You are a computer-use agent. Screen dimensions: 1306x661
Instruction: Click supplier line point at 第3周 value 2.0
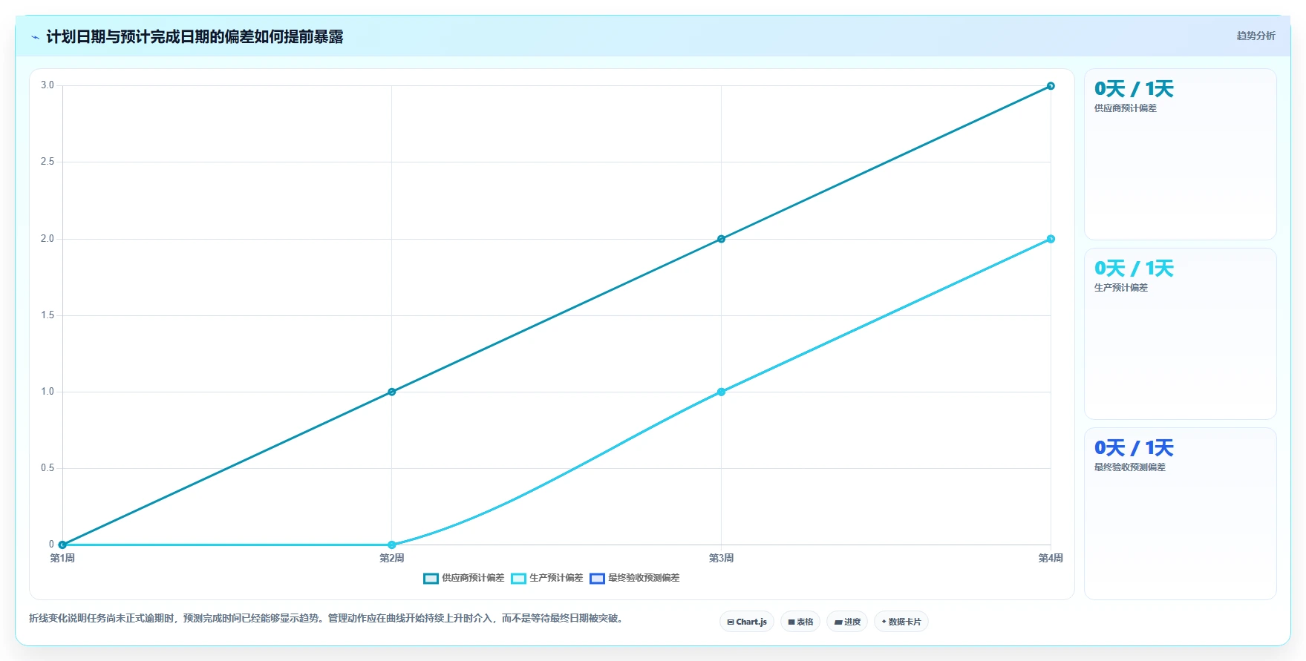[721, 239]
